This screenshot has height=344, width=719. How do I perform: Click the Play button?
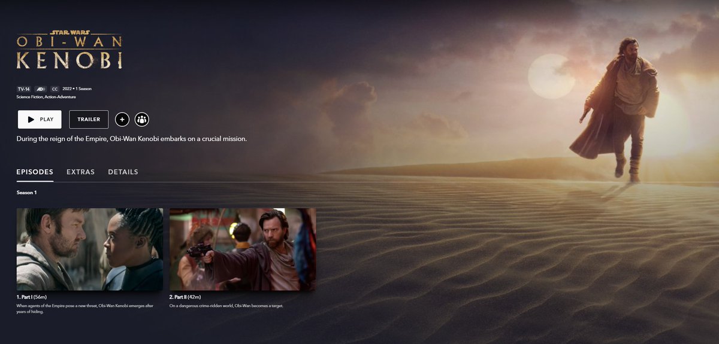pos(40,119)
